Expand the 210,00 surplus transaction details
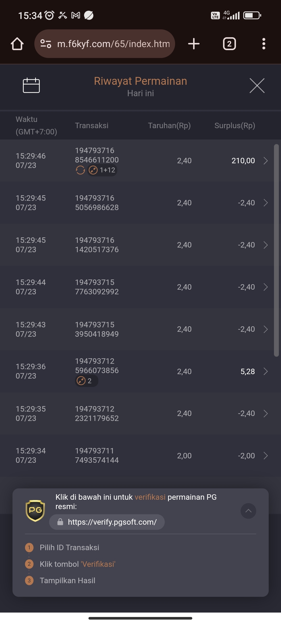This screenshot has width=281, height=624. click(266, 161)
